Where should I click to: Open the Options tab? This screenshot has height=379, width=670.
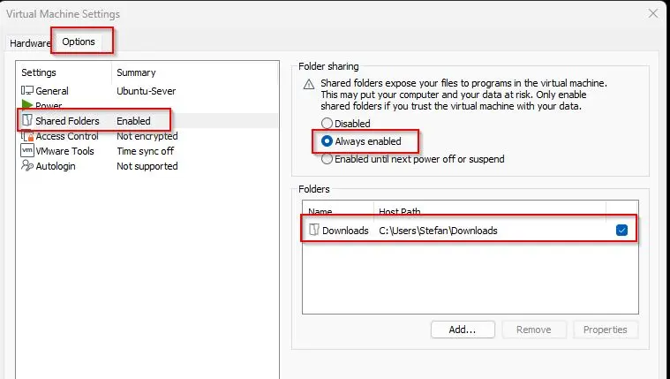pyautogui.click(x=78, y=42)
